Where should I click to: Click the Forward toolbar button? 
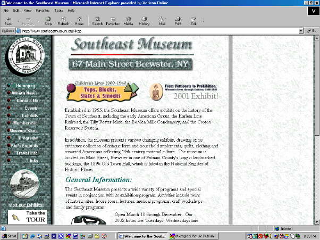[x=28, y=21]
